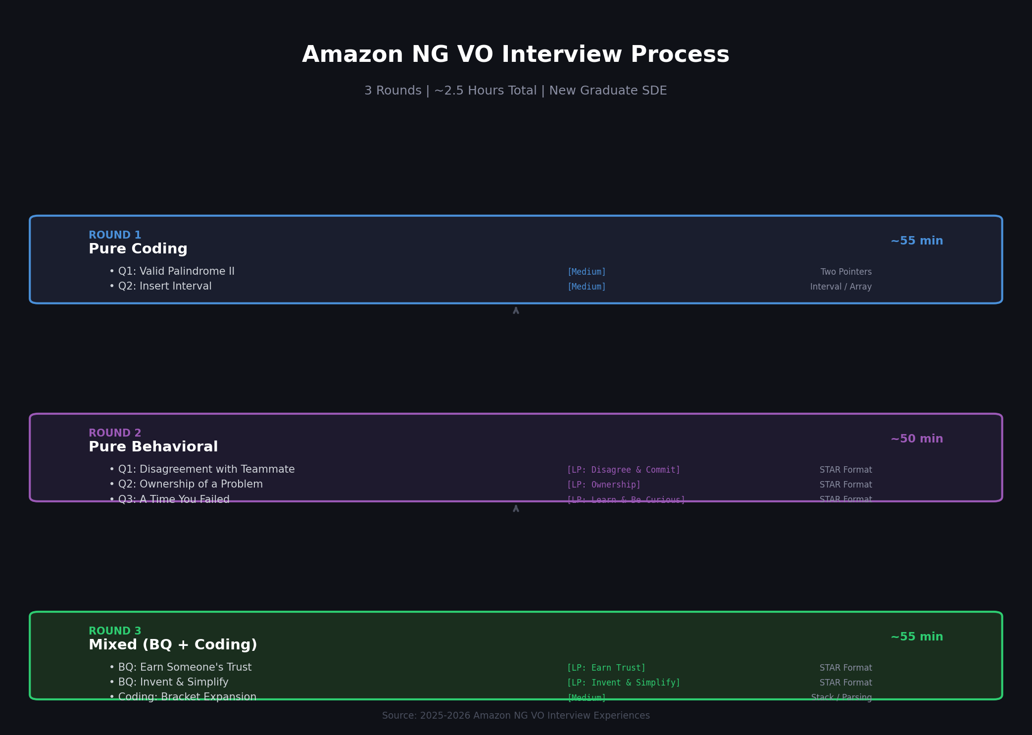Screen dimensions: 1032x735
Task: Click 'STAR Format' beside Earn Someone's Trust
Action: [846, 668]
